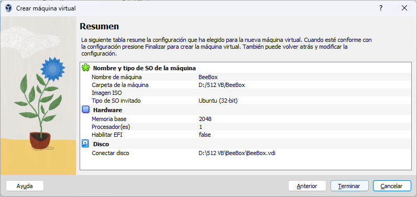Select the Nombre y tipo de SO header

pyautogui.click(x=145, y=68)
